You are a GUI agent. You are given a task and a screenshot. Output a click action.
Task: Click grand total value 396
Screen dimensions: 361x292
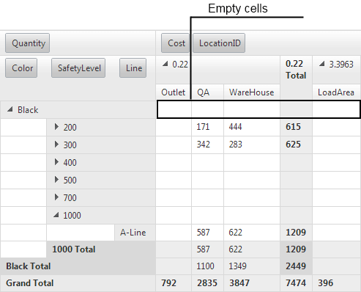(336, 283)
